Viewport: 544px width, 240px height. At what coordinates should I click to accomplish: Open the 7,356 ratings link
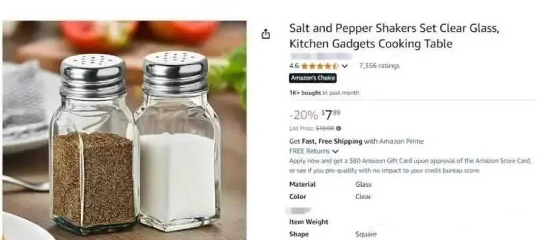tap(379, 65)
